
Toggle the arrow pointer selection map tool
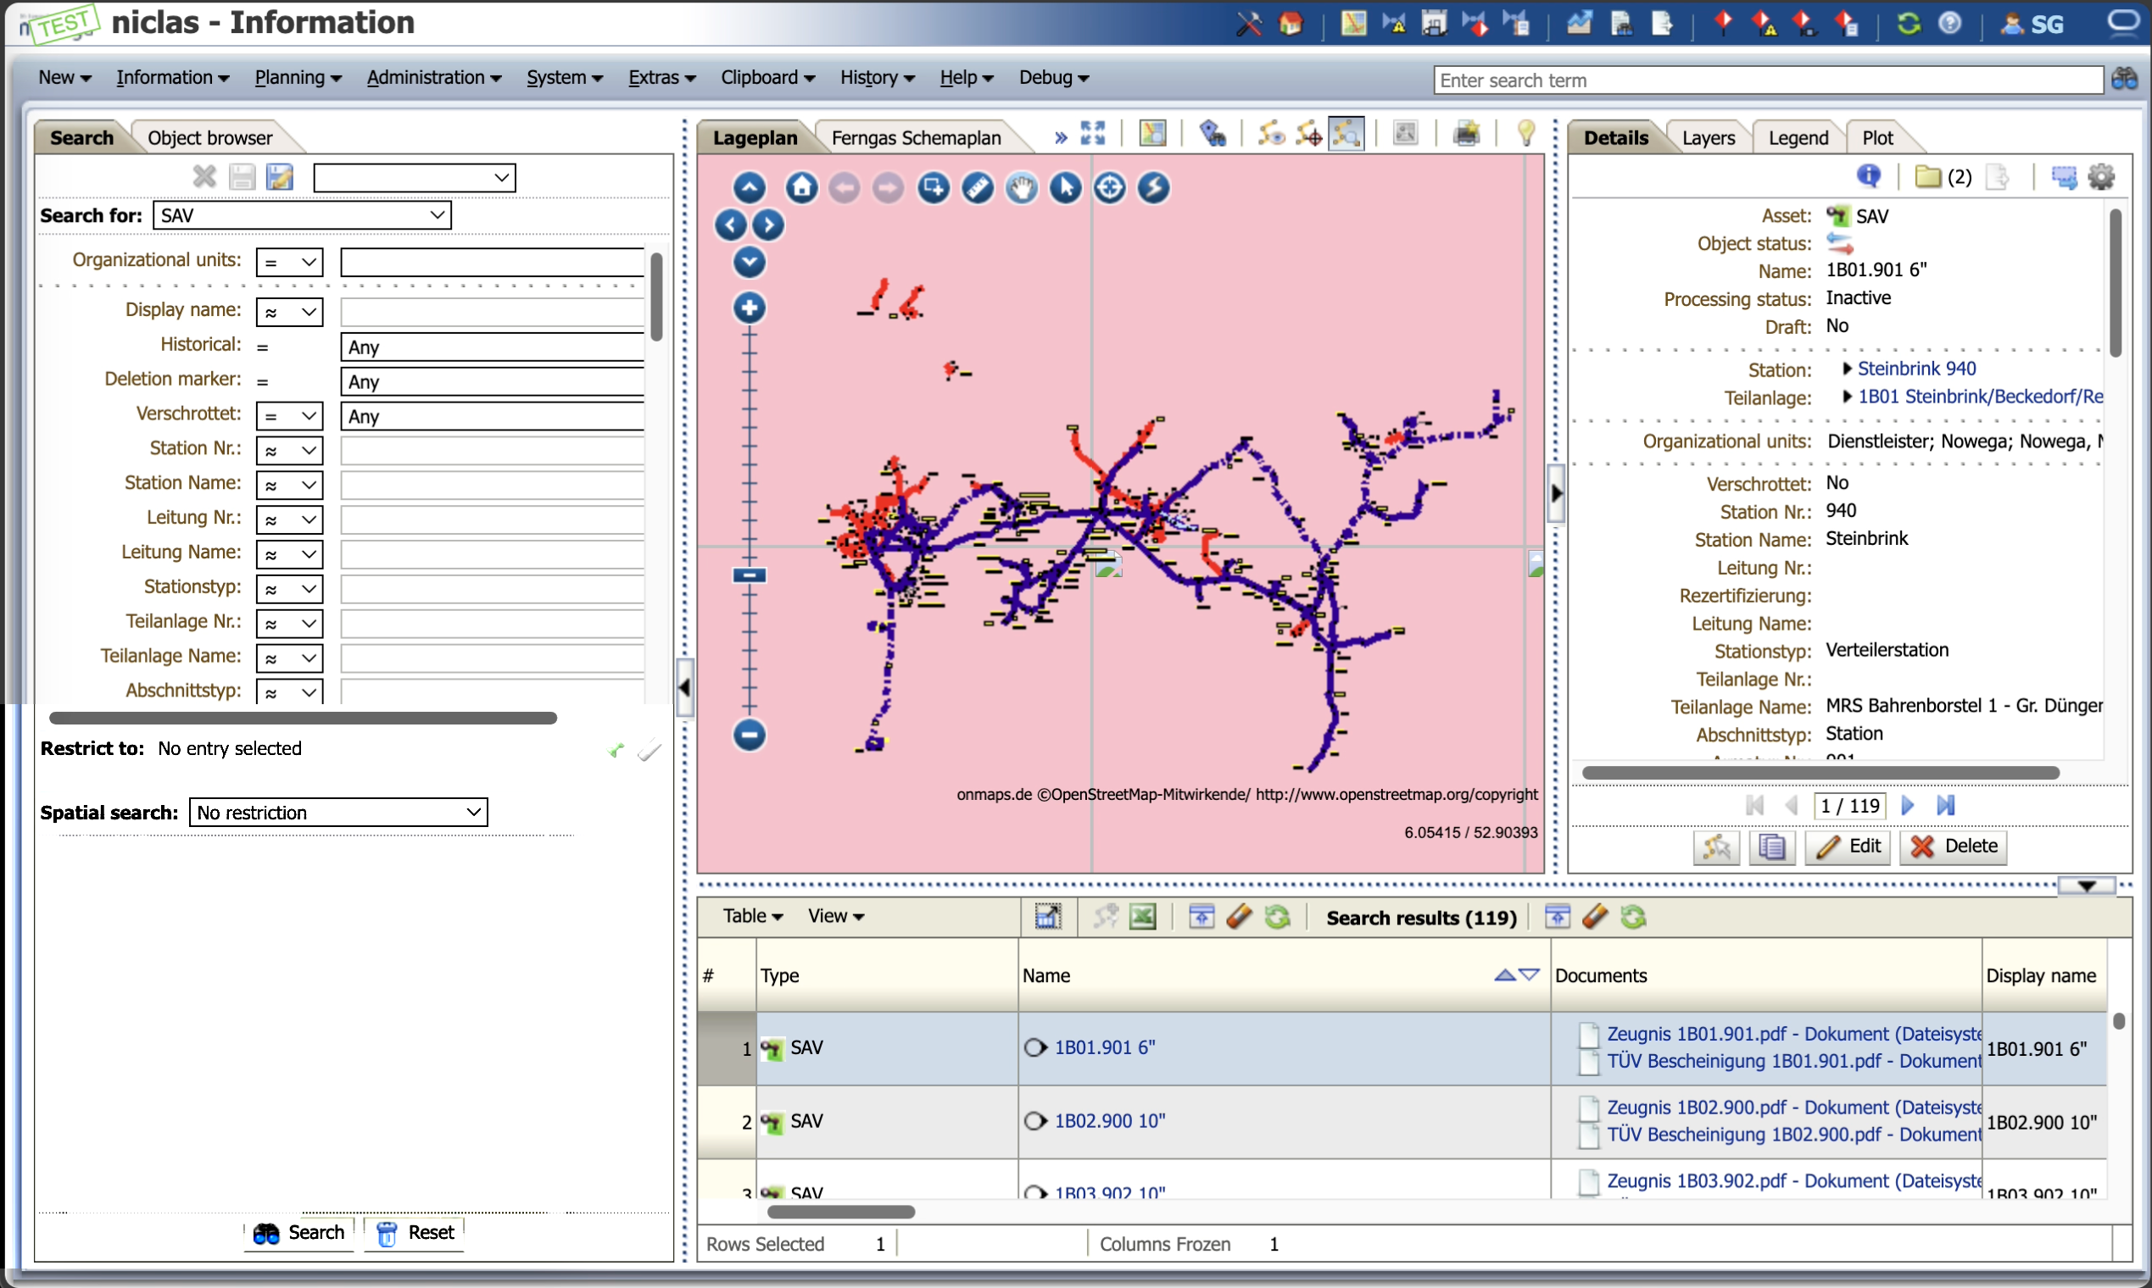click(x=1066, y=187)
